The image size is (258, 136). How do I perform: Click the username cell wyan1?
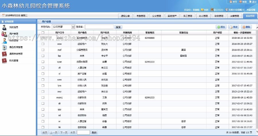[x=60, y=98]
